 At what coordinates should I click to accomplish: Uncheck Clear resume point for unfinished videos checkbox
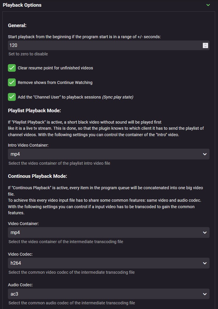(x=12, y=68)
